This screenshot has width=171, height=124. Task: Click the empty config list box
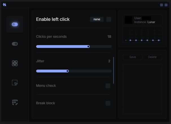coord(142,89)
